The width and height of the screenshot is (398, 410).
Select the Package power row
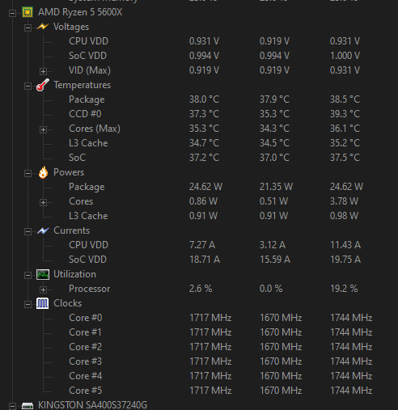coord(87,187)
